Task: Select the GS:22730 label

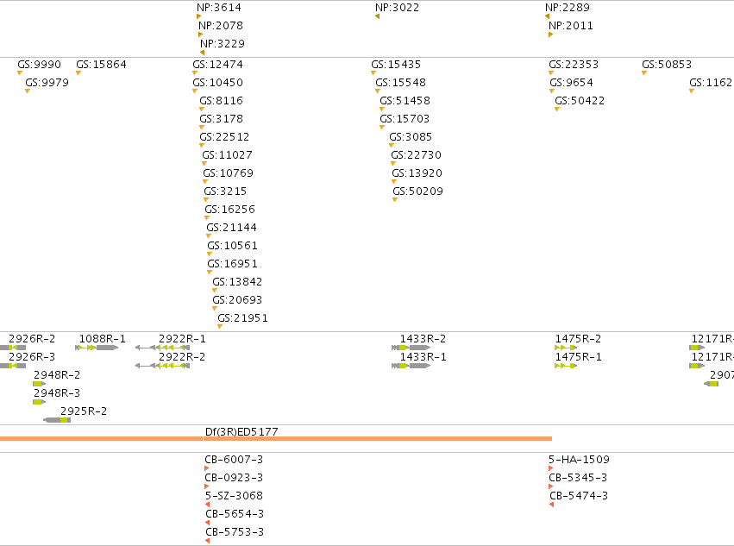Action: [416, 155]
